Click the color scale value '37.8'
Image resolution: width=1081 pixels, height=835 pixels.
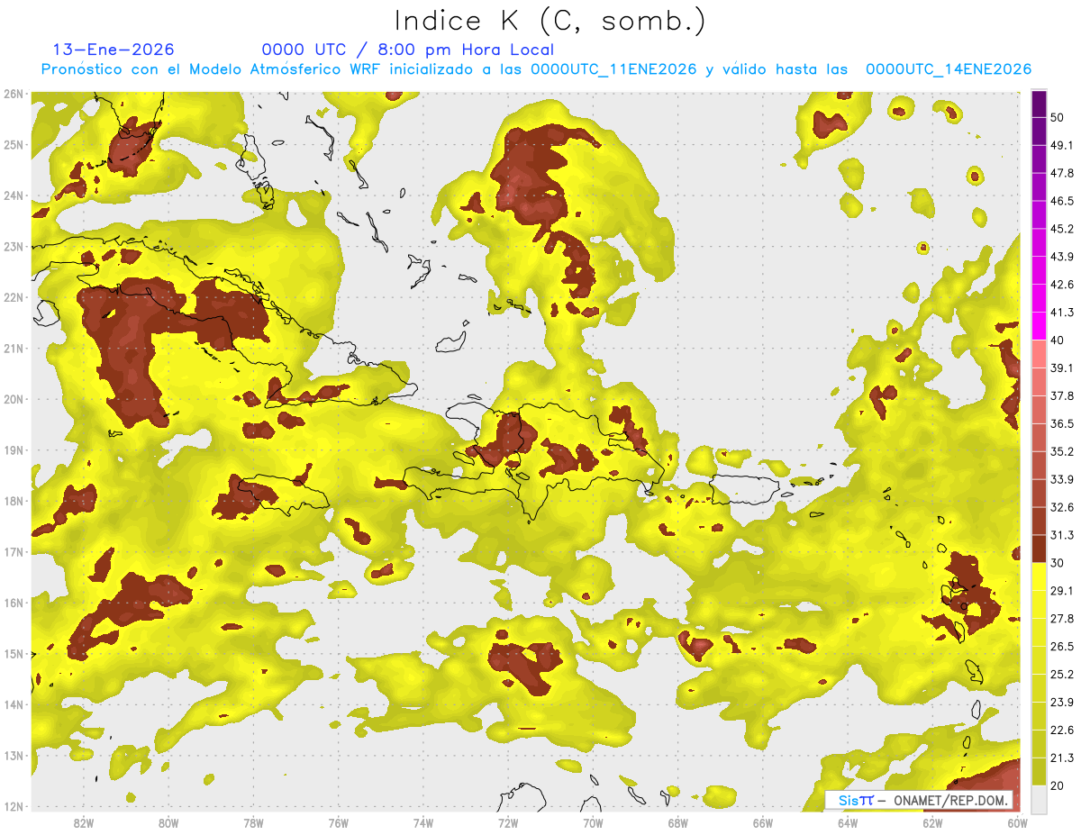tap(1062, 395)
